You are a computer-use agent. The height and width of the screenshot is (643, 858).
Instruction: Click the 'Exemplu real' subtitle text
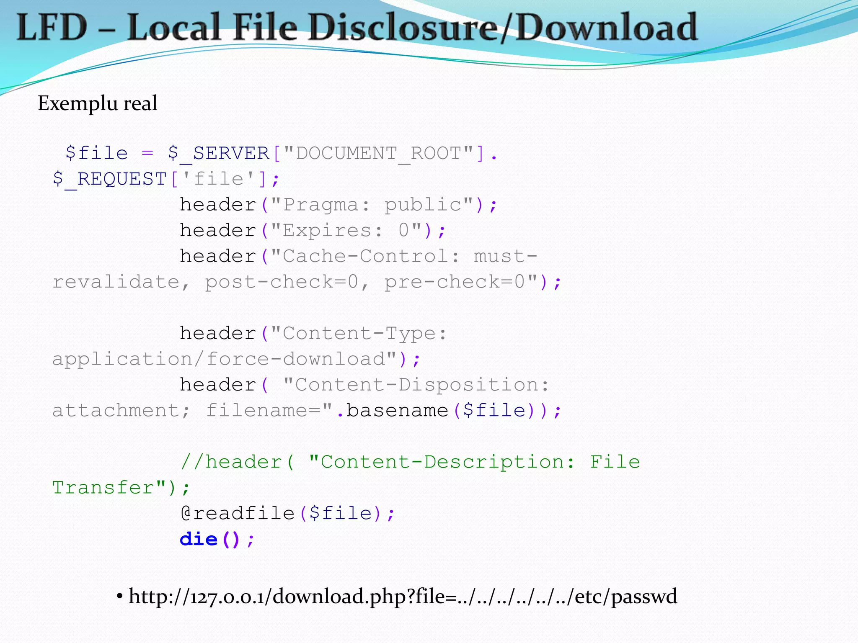97,103
